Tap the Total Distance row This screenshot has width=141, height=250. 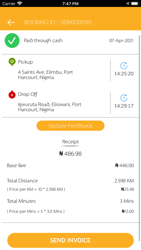tap(70, 181)
